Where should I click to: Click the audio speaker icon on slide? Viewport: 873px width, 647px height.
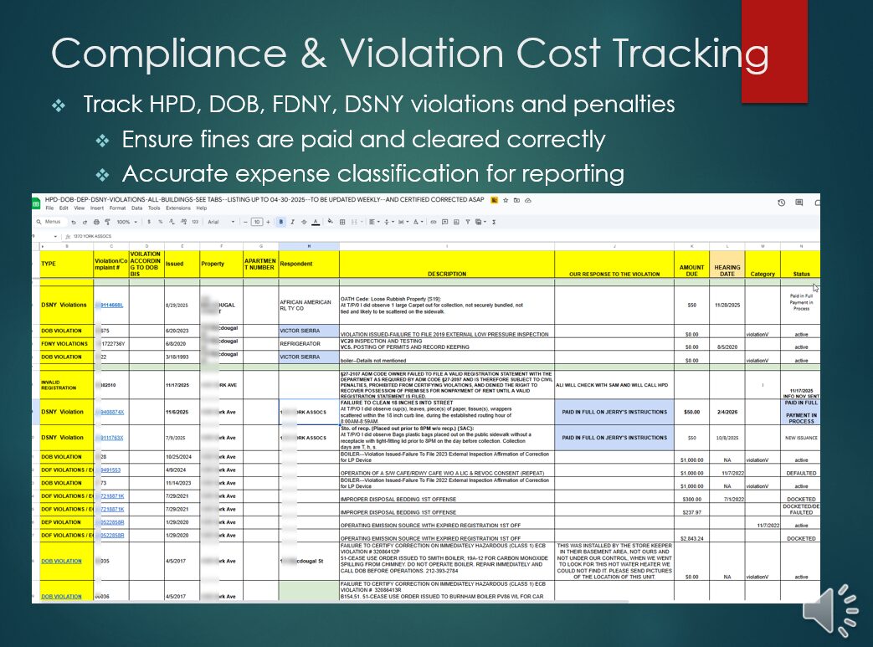click(829, 610)
